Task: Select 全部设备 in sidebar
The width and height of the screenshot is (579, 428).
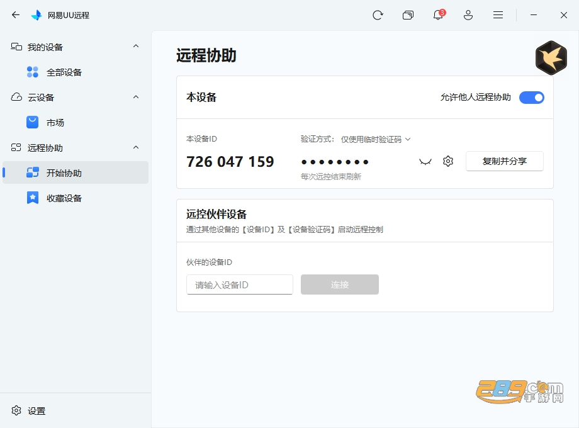Action: point(76,72)
